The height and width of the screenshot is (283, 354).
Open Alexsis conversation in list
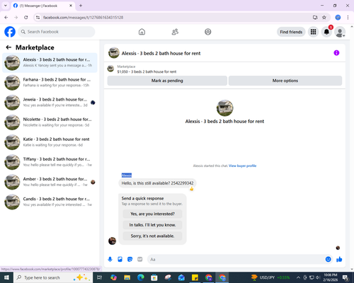(x=50, y=63)
